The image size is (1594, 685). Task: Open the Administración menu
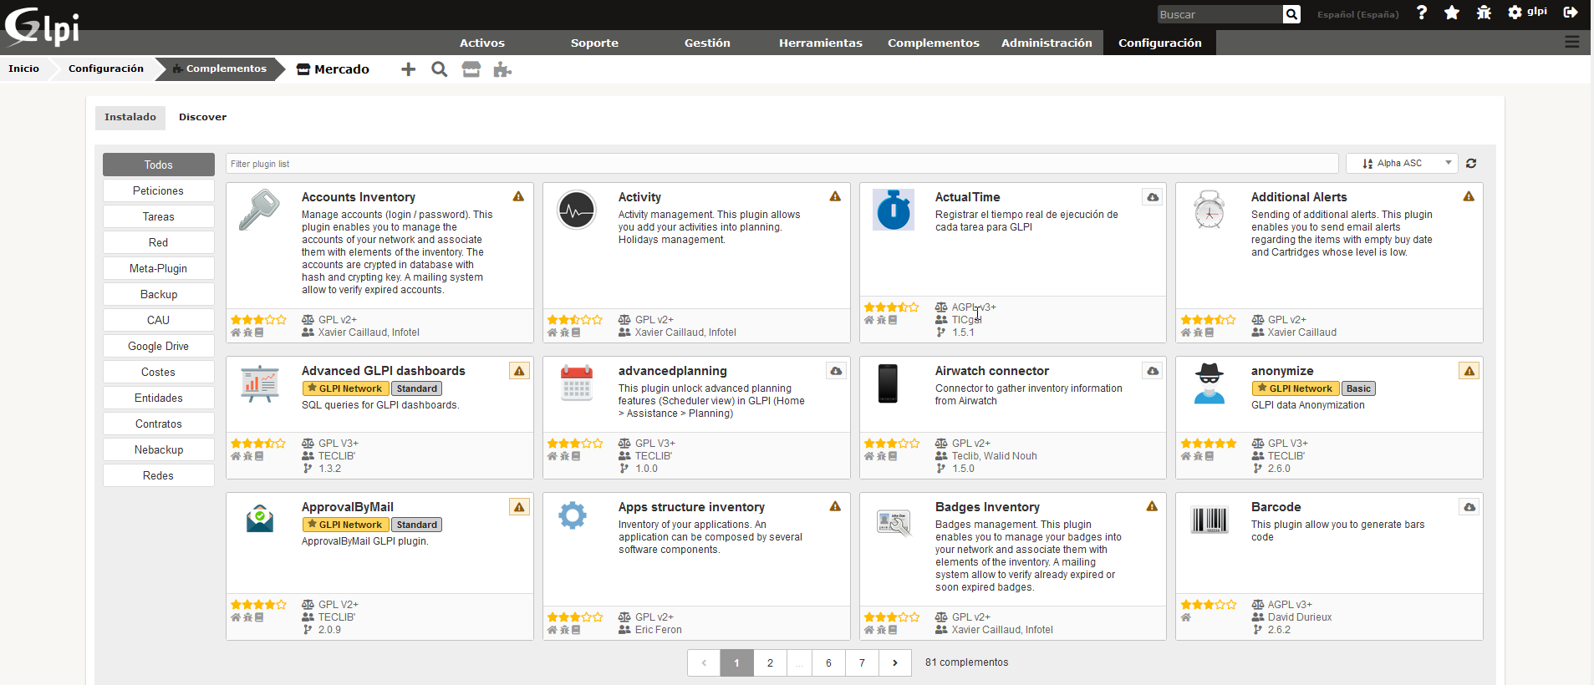coord(1047,43)
